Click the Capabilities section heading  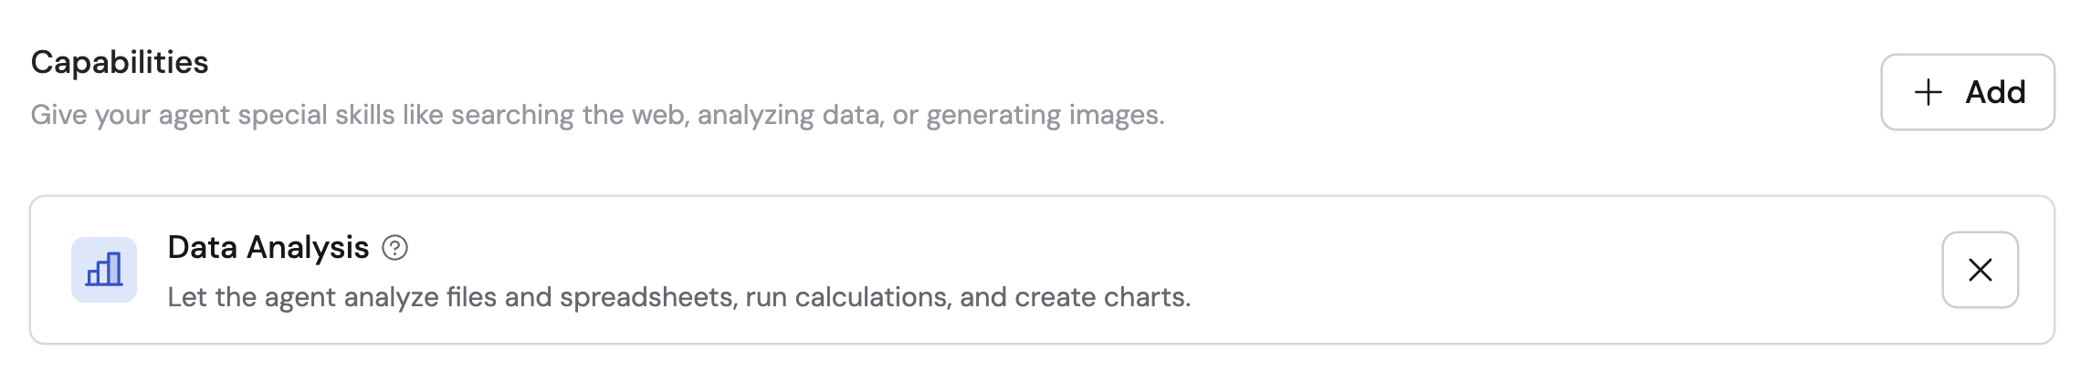[120, 62]
